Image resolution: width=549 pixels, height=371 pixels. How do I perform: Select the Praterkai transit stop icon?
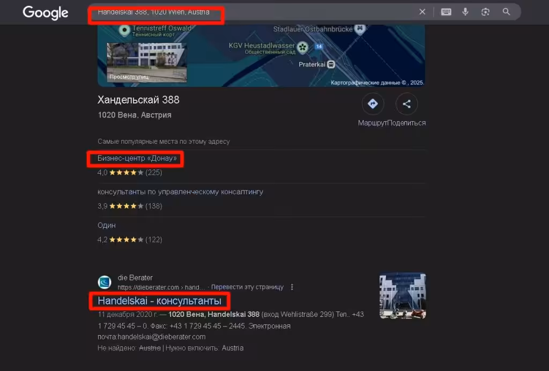click(331, 64)
